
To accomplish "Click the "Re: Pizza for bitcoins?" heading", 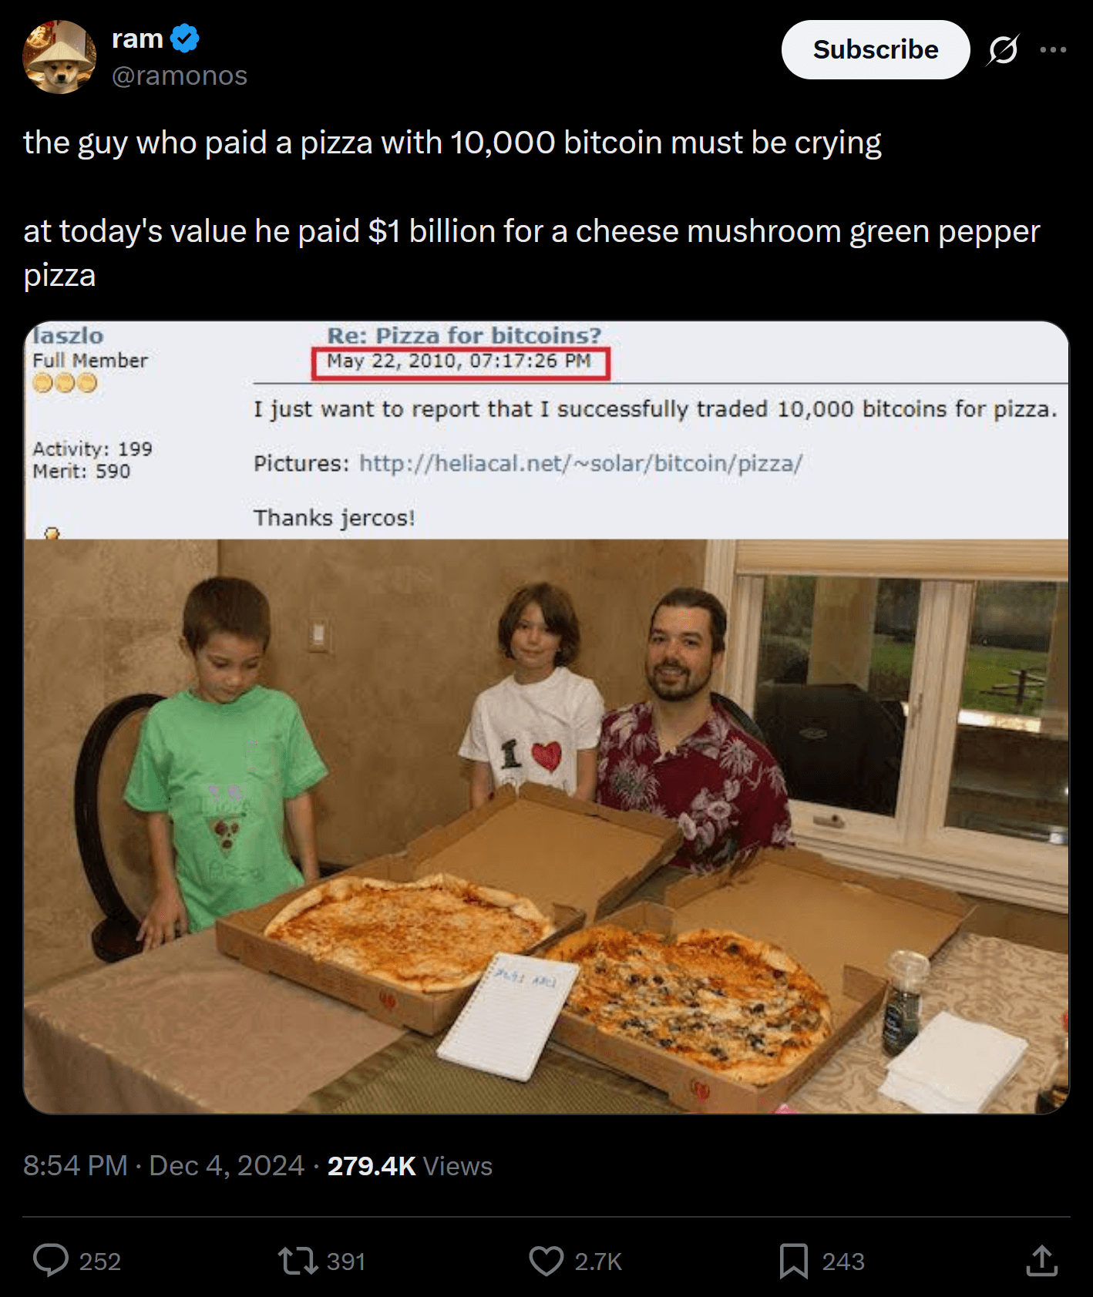I will [x=464, y=335].
